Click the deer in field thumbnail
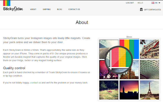This screenshot has width=163, height=103. [109, 90]
